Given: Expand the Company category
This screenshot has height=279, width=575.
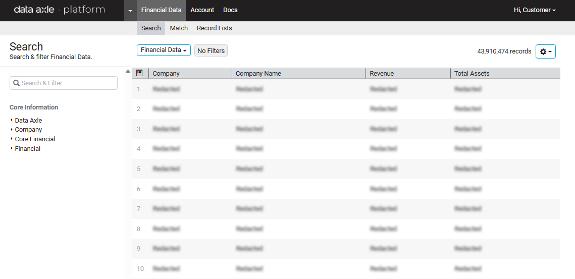Looking at the screenshot, I should (x=28, y=130).
